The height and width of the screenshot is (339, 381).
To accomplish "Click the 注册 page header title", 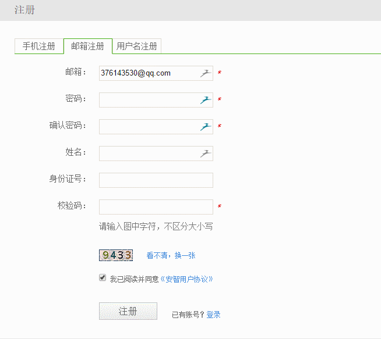I will point(24,10).
